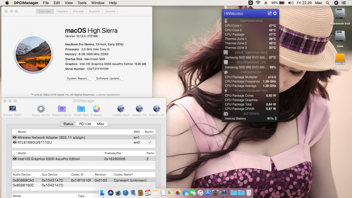Click the Install Kext icon
The width and height of the screenshot is (352, 198).
(81, 109)
